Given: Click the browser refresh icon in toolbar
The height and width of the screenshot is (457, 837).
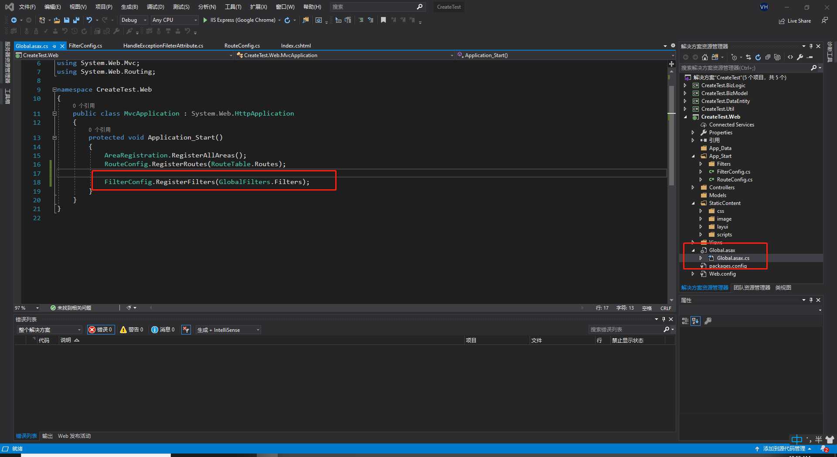Looking at the screenshot, I should coord(287,20).
